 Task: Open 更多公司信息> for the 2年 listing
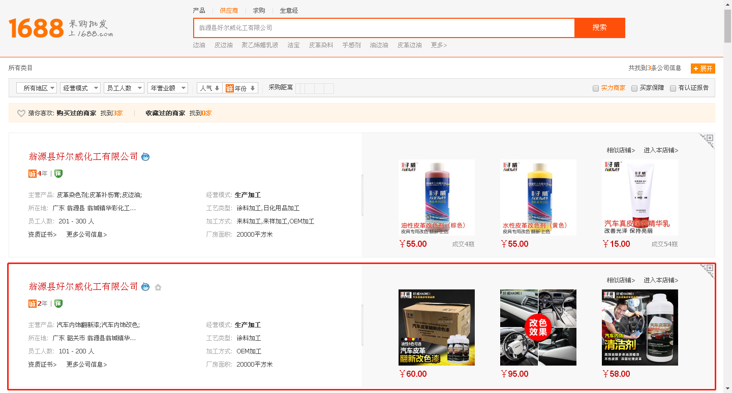point(86,365)
